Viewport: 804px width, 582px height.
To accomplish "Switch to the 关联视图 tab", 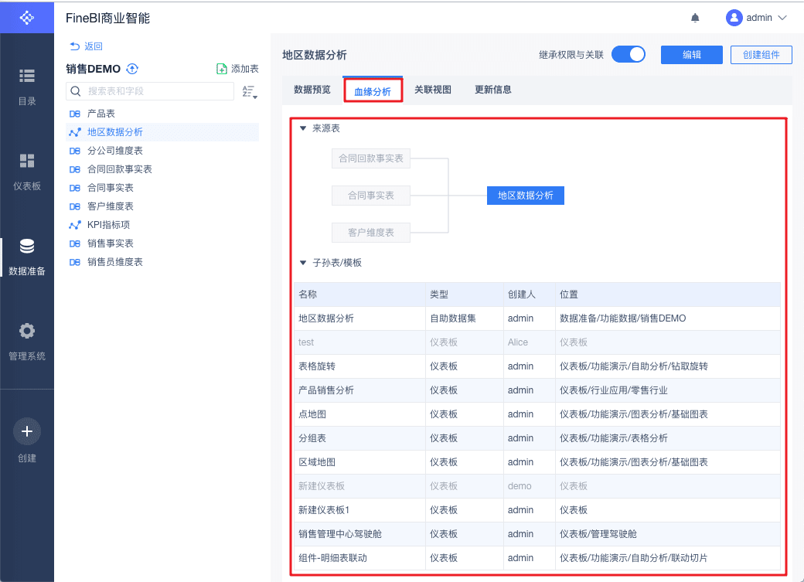I will point(432,90).
